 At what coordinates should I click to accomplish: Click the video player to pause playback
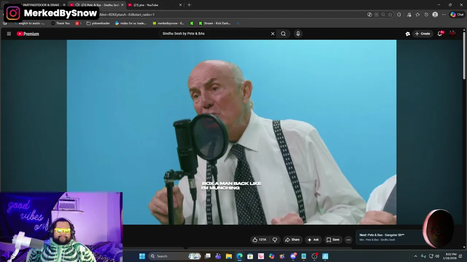pyautogui.click(x=231, y=132)
